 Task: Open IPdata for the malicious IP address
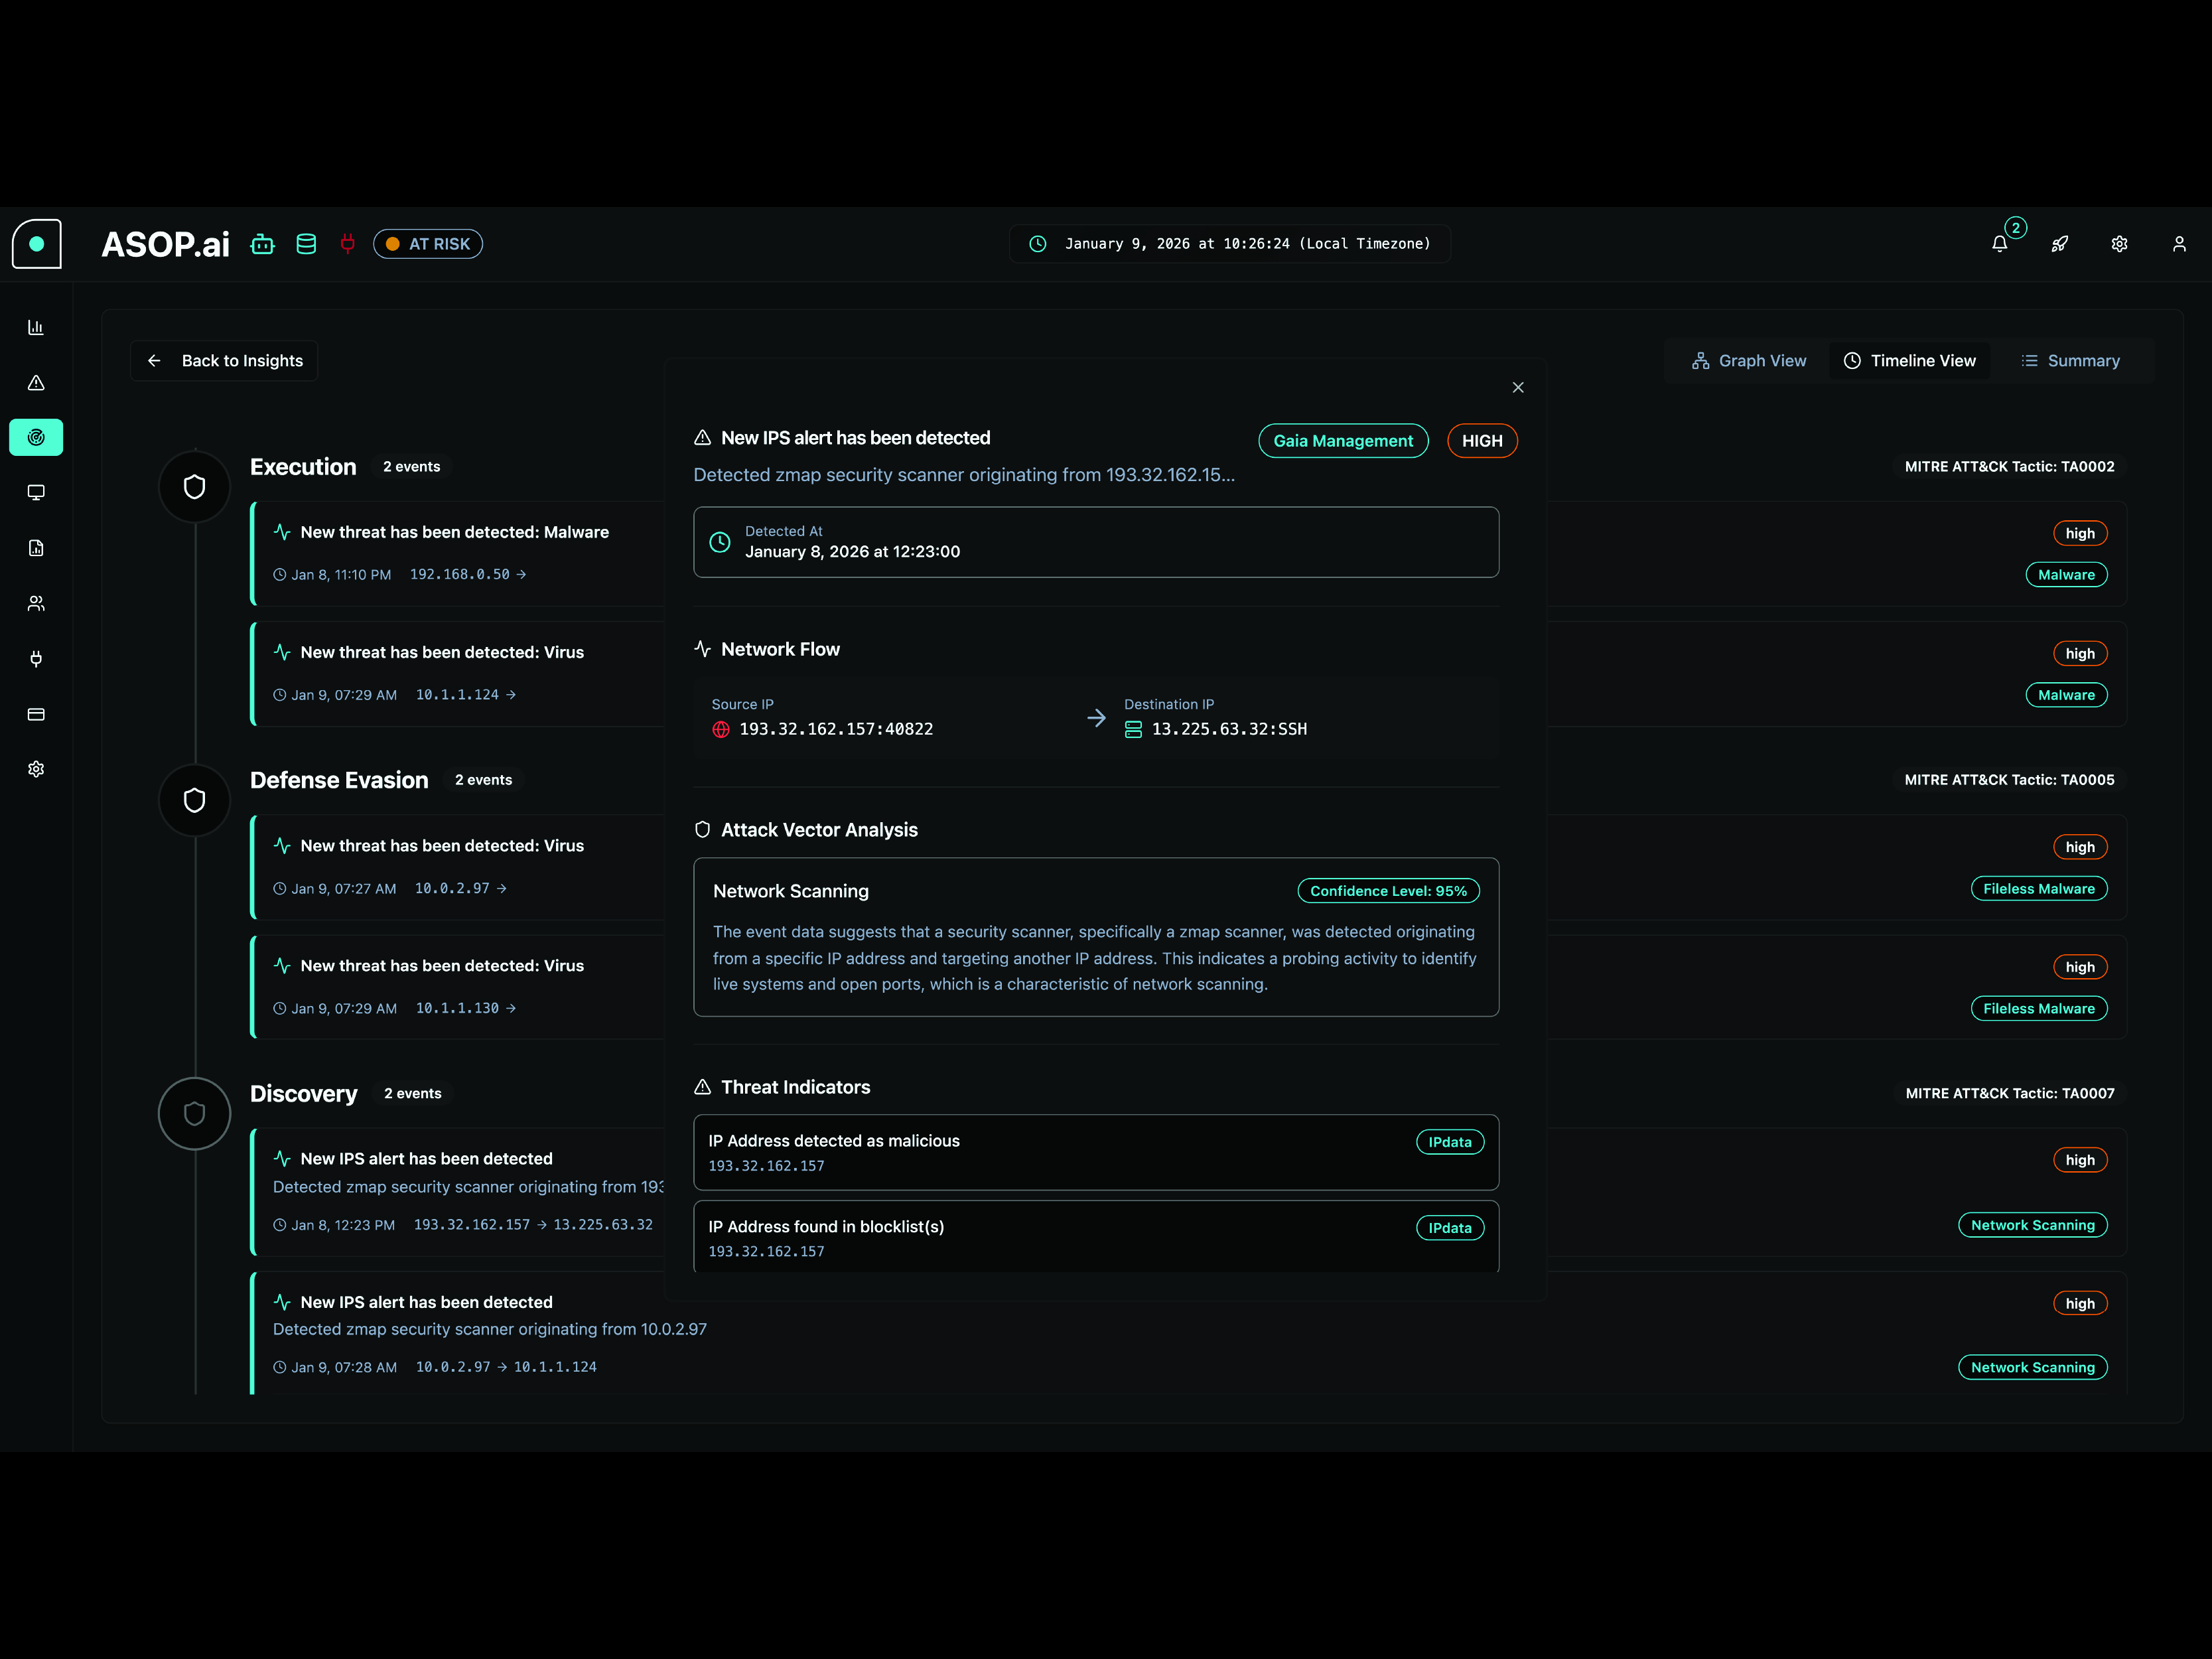pyautogui.click(x=1450, y=1141)
